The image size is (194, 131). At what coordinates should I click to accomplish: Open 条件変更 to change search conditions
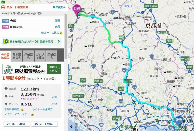coord(59,7)
